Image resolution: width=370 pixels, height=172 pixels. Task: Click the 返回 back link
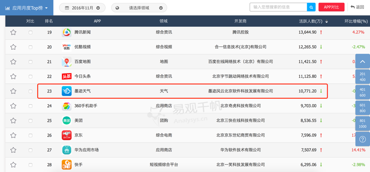coord(357,7)
